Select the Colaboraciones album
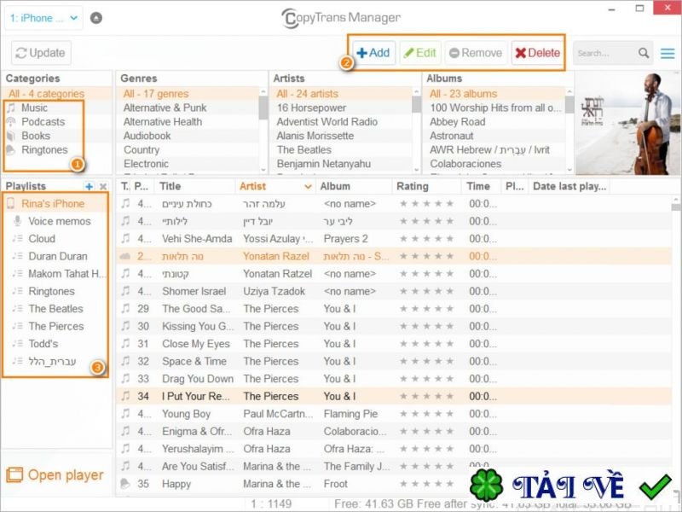Image resolution: width=682 pixels, height=512 pixels. (465, 163)
